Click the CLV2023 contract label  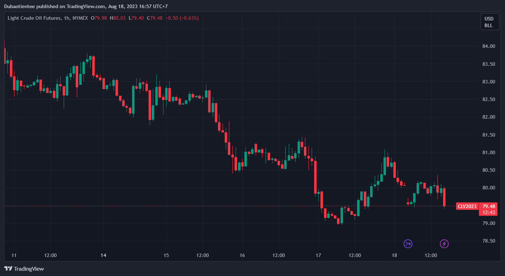[467, 206]
